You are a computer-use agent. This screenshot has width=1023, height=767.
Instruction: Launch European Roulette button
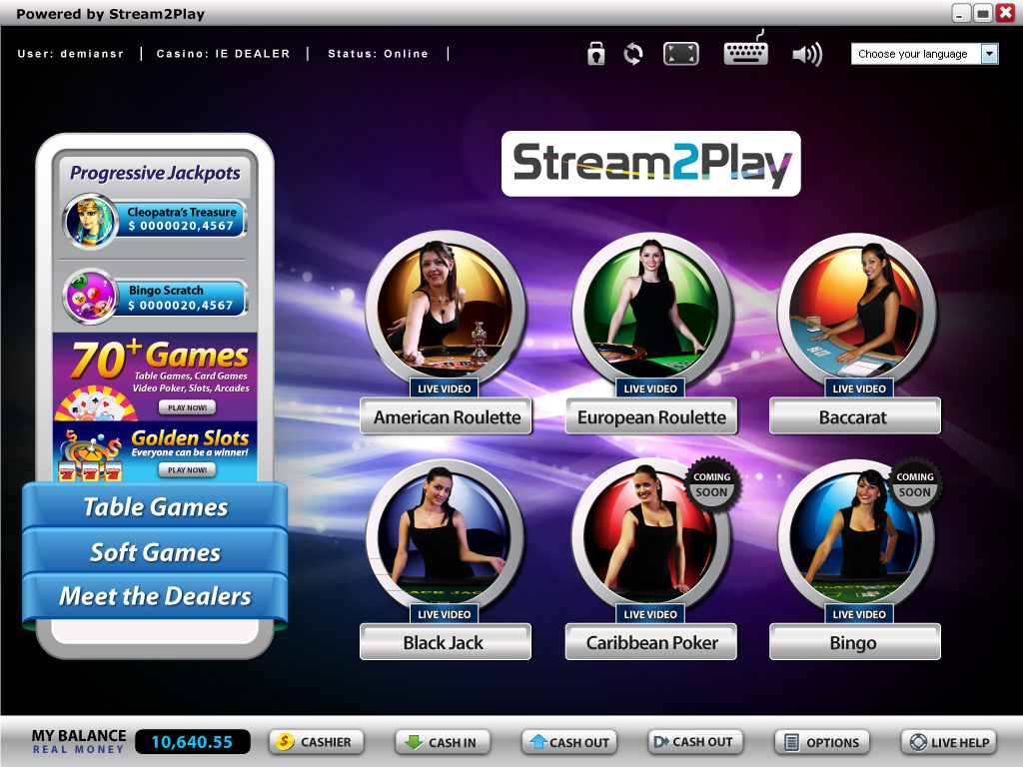651,416
